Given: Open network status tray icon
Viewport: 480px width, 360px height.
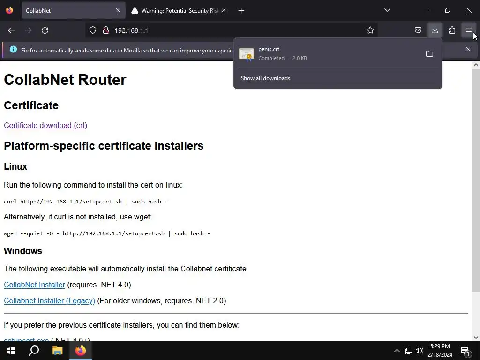Looking at the screenshot, I should (408, 351).
